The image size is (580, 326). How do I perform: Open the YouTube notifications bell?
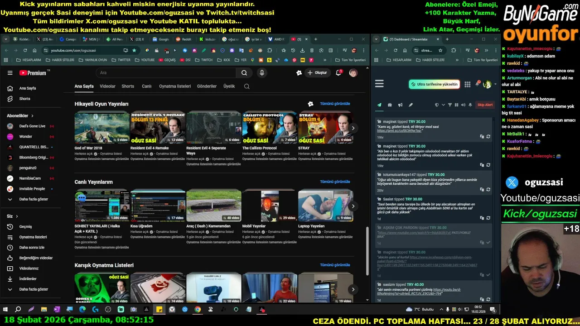[338, 73]
